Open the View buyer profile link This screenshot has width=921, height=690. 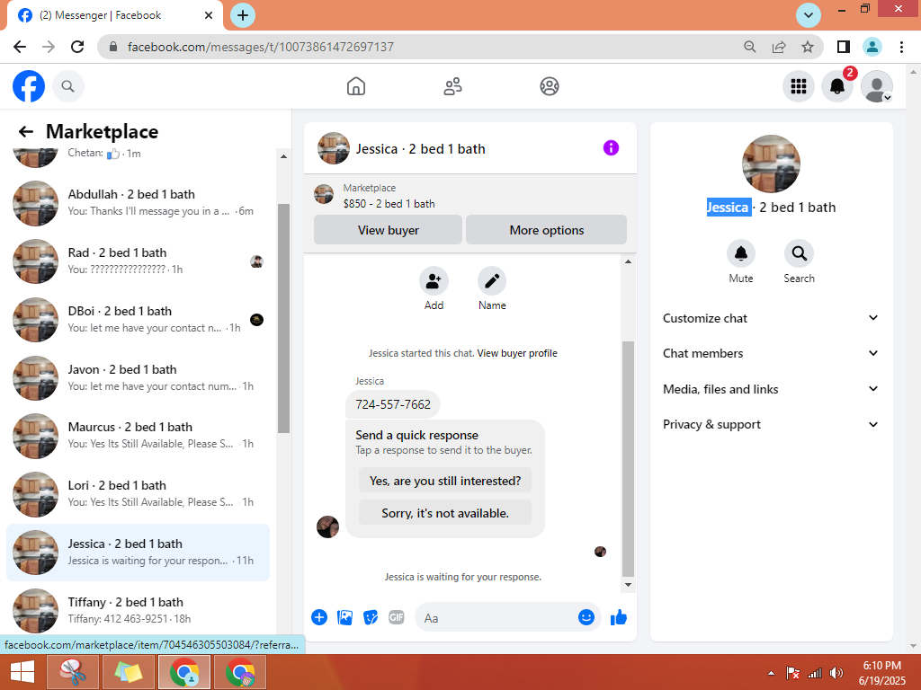click(517, 353)
